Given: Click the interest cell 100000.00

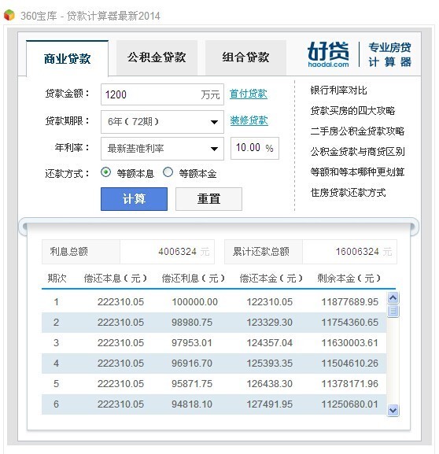Looking at the screenshot, I should [194, 302].
